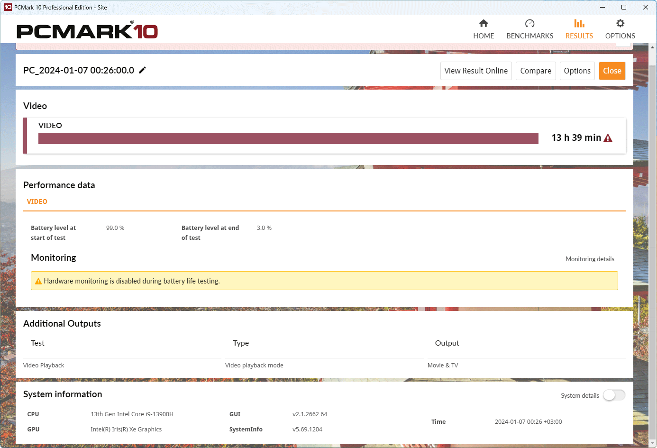
Task: Click the Time value 2024-01-07 00:26 +03:00
Action: click(x=528, y=422)
